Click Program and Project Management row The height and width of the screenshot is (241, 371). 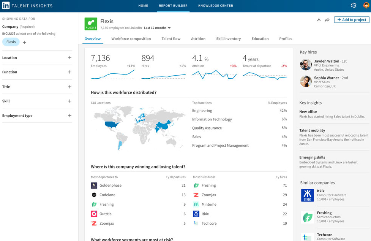(240, 146)
